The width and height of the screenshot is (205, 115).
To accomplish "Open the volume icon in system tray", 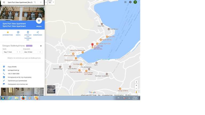I will point(129,98).
